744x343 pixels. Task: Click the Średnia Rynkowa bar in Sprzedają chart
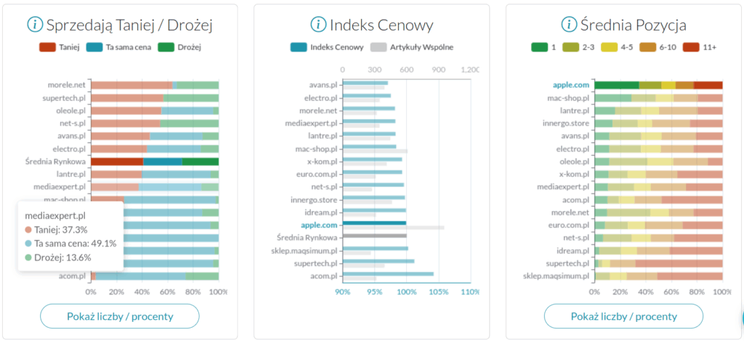click(155, 162)
